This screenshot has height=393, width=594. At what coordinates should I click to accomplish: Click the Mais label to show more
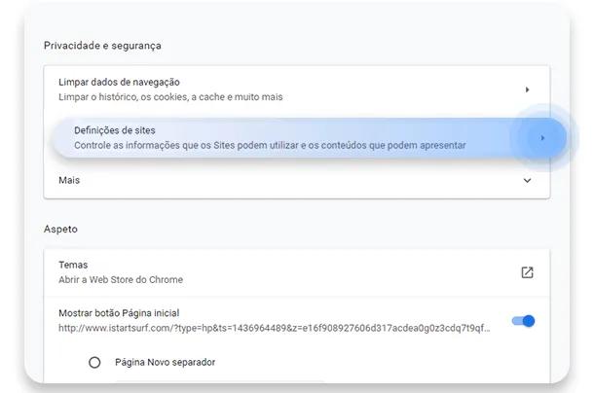(69, 180)
